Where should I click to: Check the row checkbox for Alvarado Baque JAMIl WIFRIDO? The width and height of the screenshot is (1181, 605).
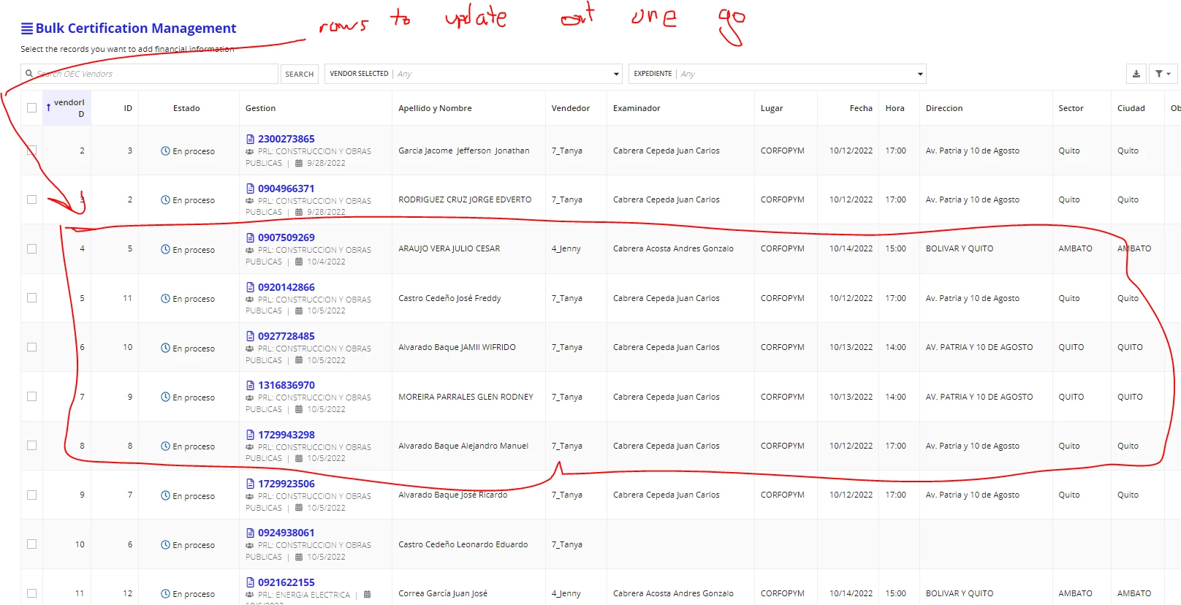[31, 347]
